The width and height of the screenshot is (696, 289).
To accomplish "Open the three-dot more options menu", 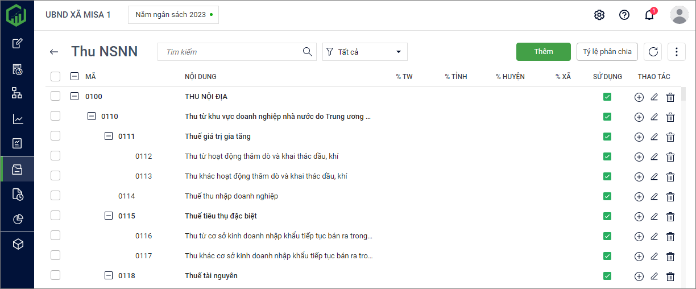I will click(x=676, y=52).
